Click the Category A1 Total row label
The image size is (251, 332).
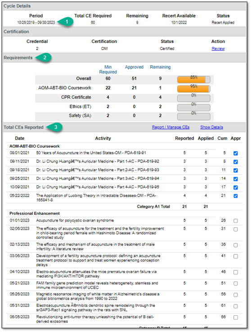tap(153, 207)
